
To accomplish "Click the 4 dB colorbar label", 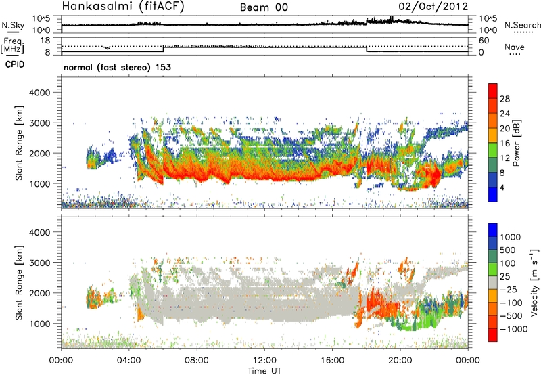I will (x=502, y=187).
